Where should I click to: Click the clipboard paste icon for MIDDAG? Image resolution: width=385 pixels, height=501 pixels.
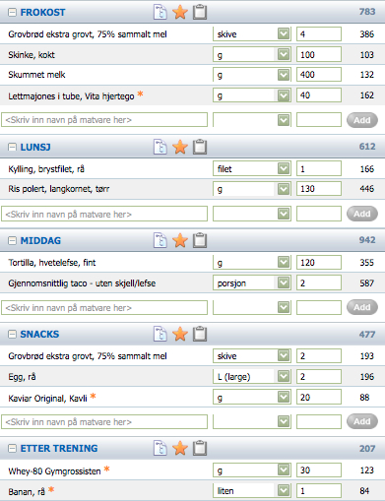(x=200, y=240)
